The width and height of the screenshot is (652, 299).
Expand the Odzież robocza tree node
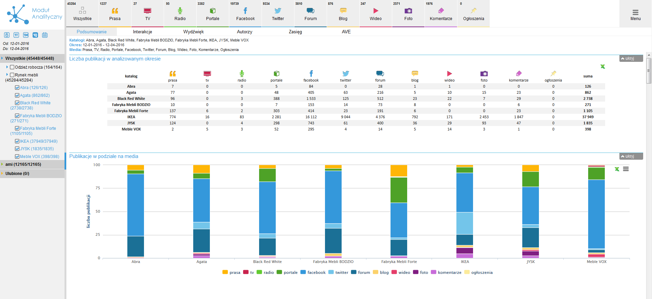7,67
